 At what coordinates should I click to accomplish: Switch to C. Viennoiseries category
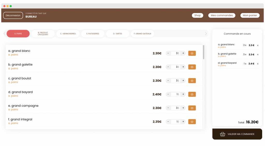68,34
